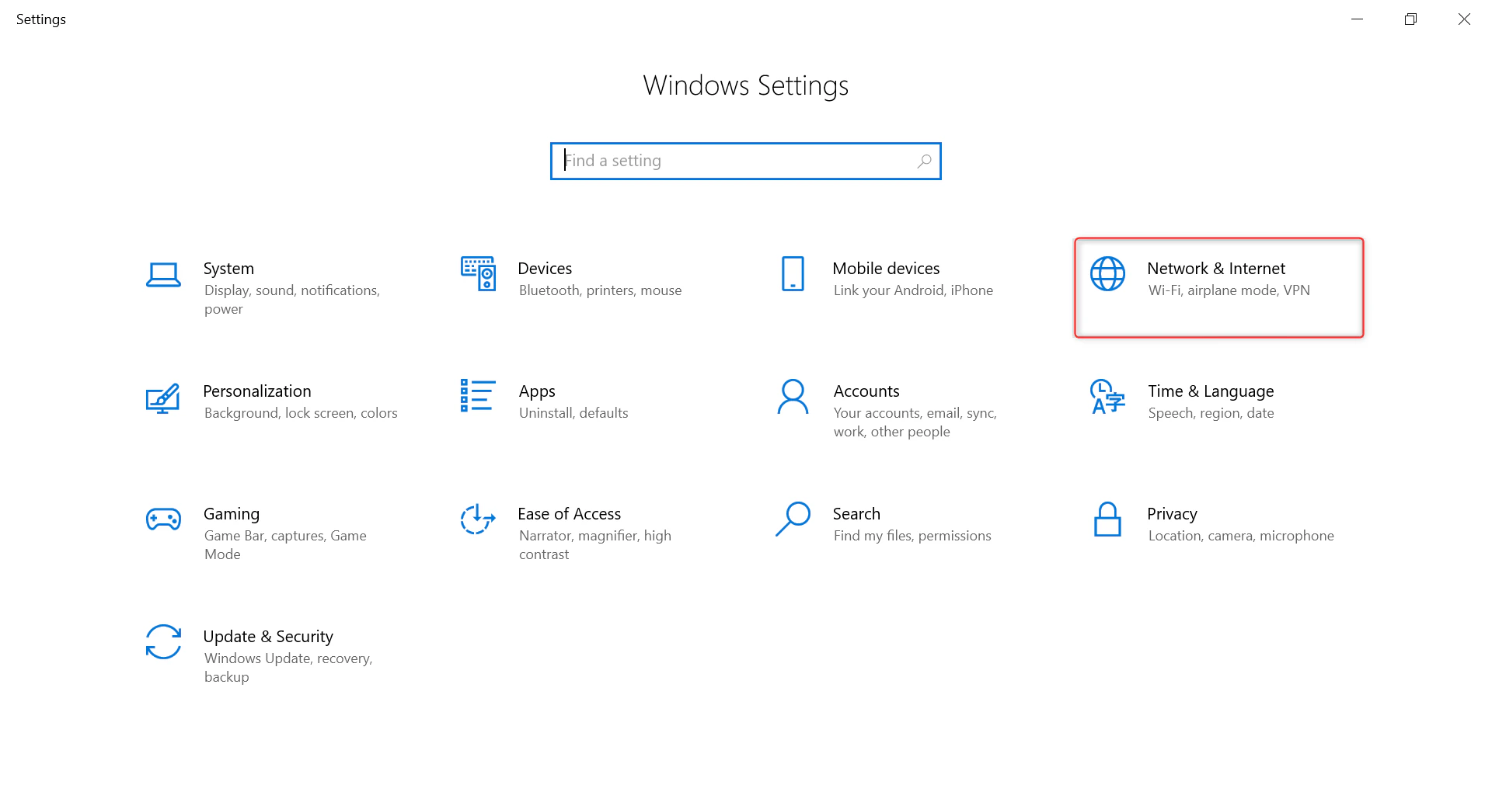Click 'Speech, region, date' description
The image size is (1492, 792).
(x=1211, y=413)
